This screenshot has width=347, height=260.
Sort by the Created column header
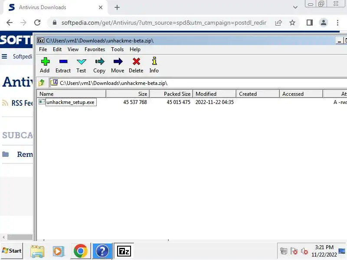258,94
